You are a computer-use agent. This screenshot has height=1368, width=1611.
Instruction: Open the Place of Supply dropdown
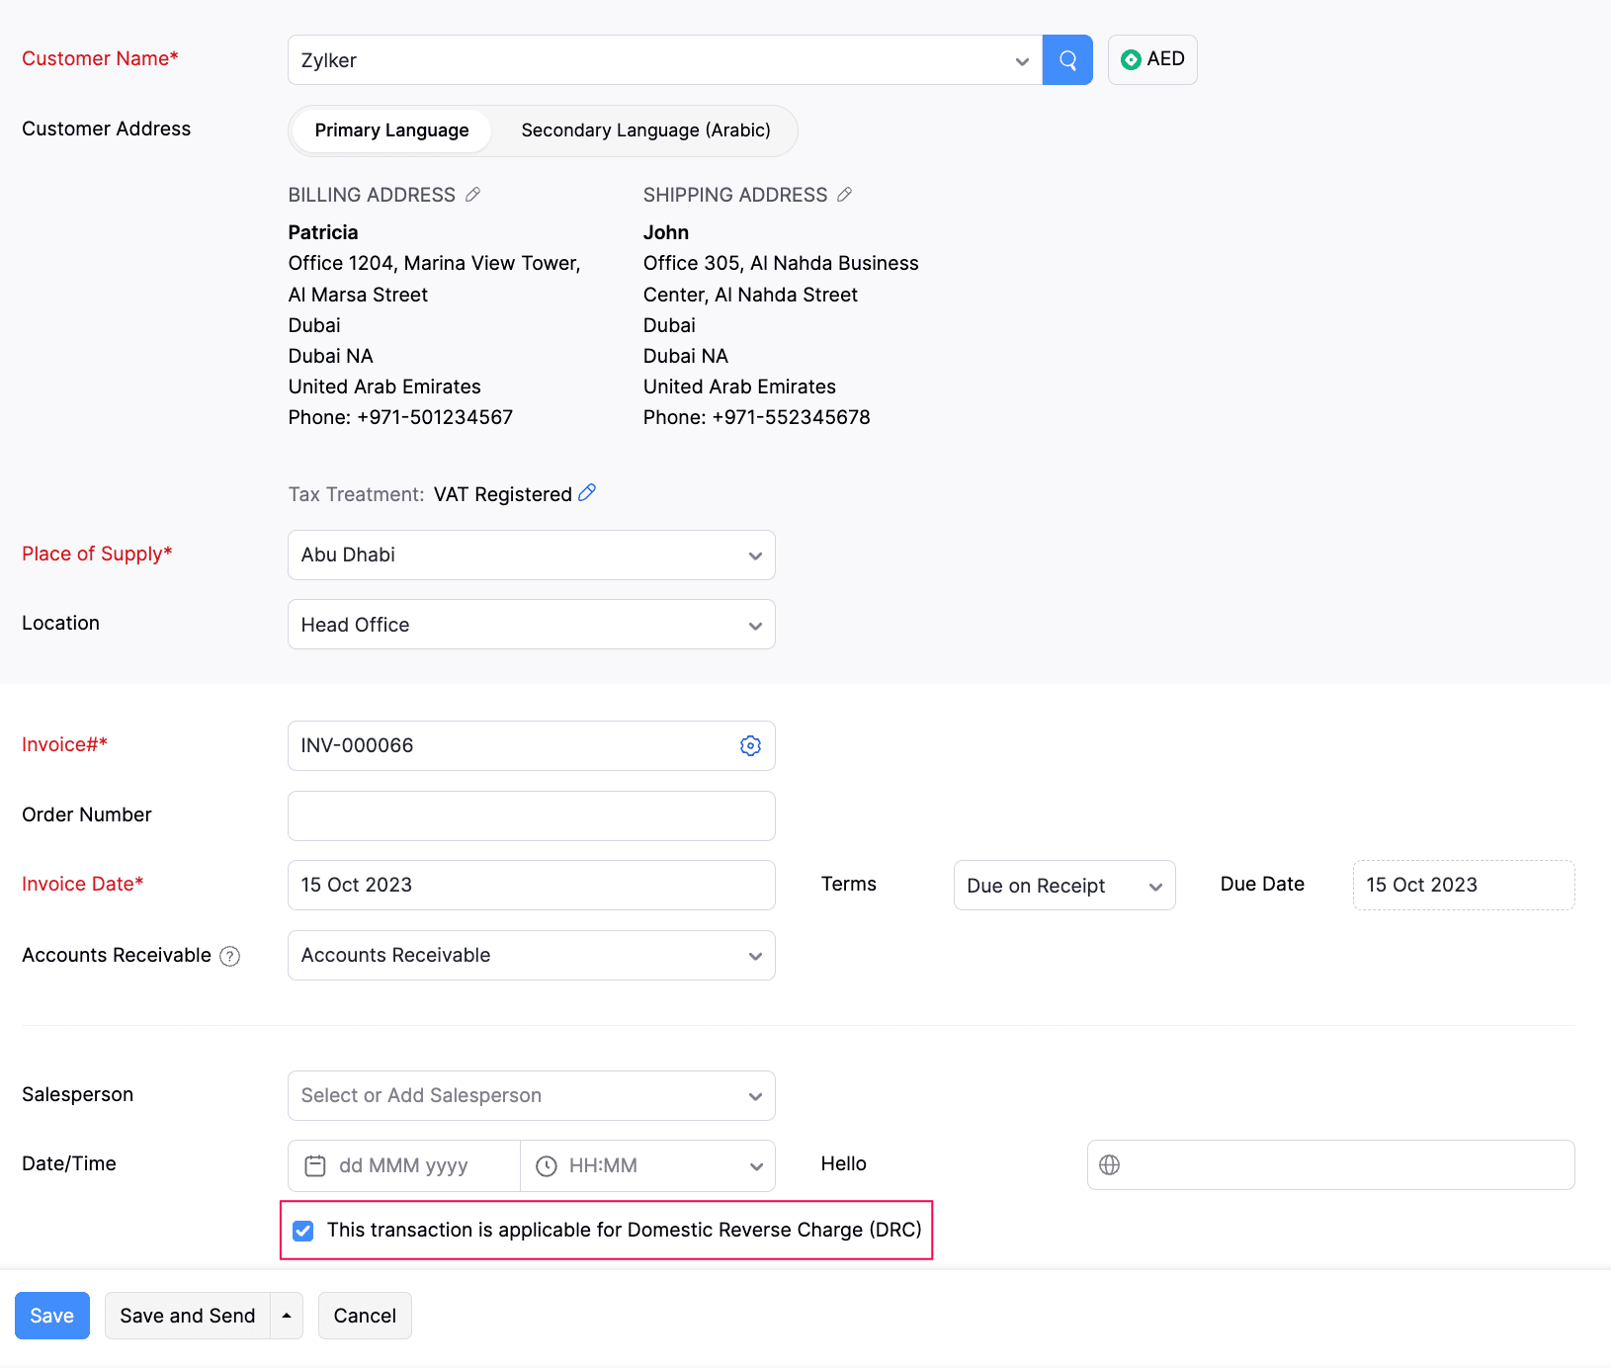click(x=532, y=555)
